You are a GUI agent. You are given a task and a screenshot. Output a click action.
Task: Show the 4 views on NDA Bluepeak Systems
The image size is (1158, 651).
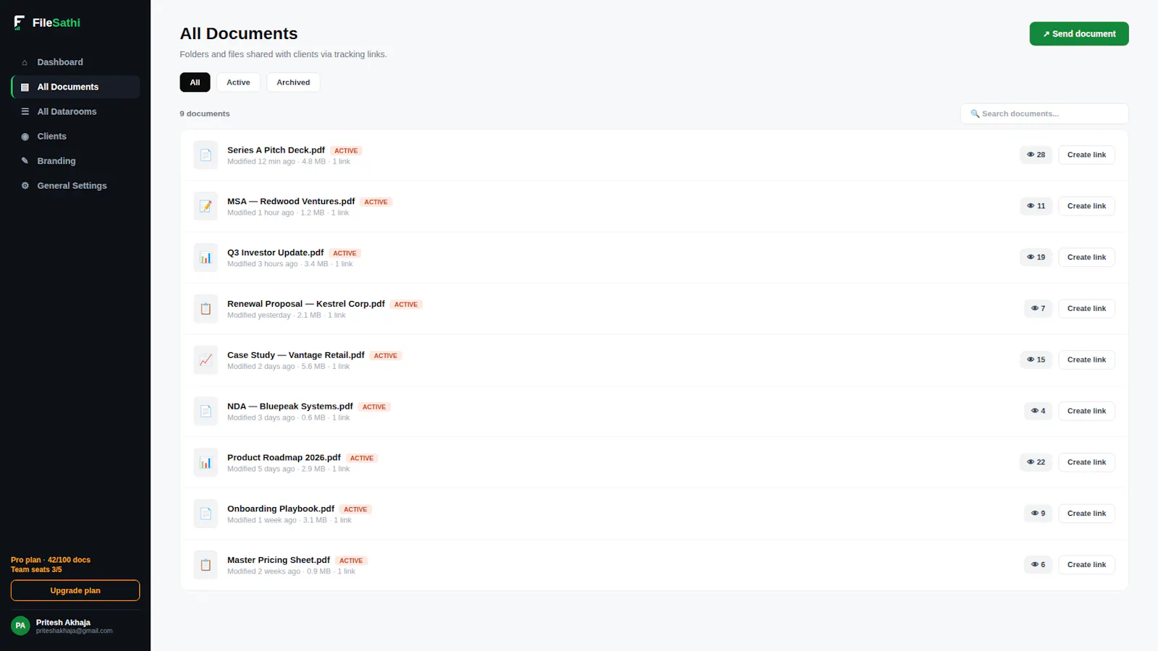pos(1038,411)
